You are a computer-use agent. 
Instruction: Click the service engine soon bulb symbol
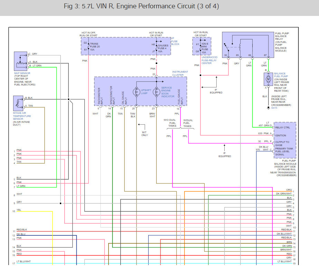click(157, 92)
